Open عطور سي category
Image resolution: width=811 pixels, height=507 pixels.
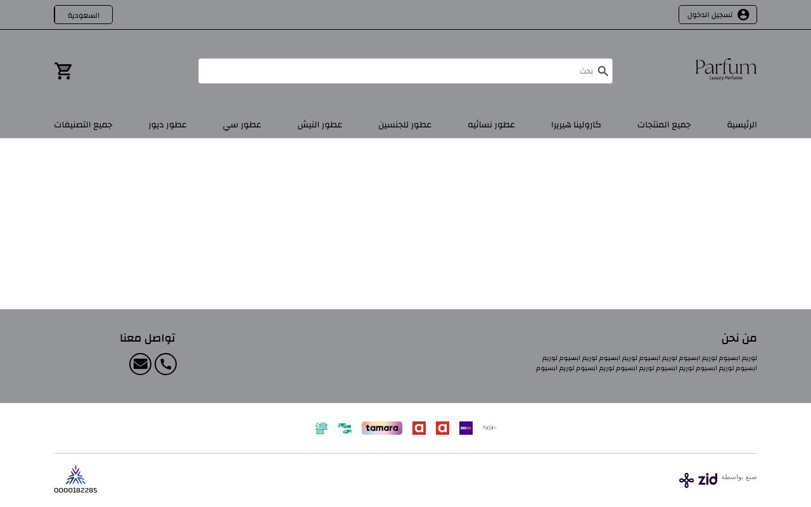(242, 124)
